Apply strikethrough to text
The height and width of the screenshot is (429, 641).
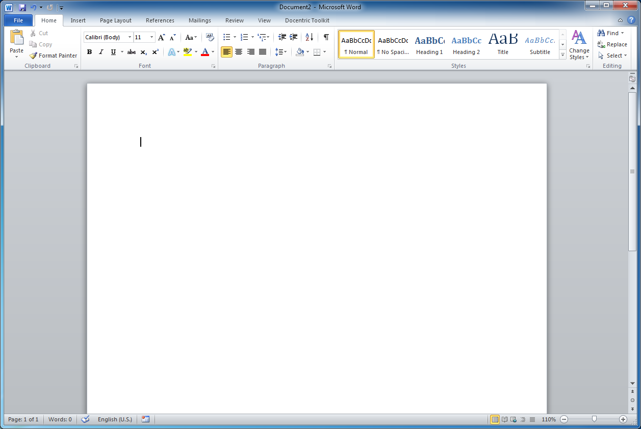tap(131, 52)
